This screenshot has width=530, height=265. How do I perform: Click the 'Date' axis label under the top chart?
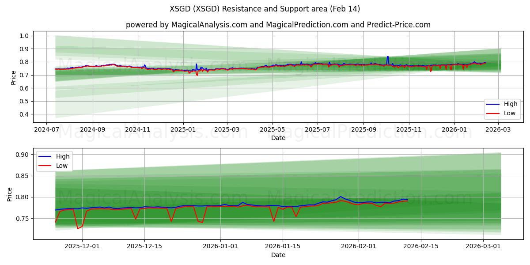tap(278, 138)
